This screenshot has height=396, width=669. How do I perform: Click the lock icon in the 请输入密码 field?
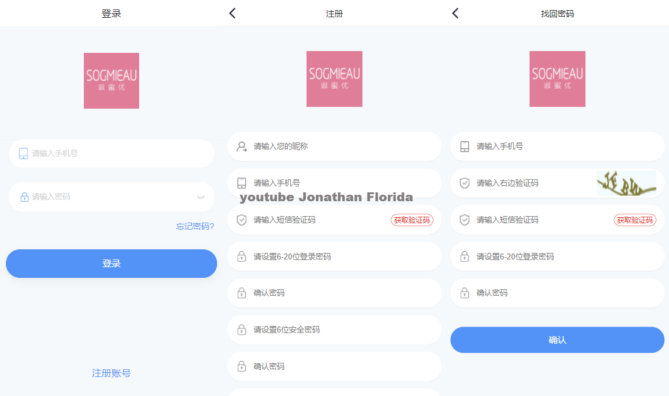click(24, 197)
